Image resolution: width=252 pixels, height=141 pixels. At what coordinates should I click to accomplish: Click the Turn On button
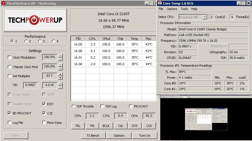click(145, 136)
